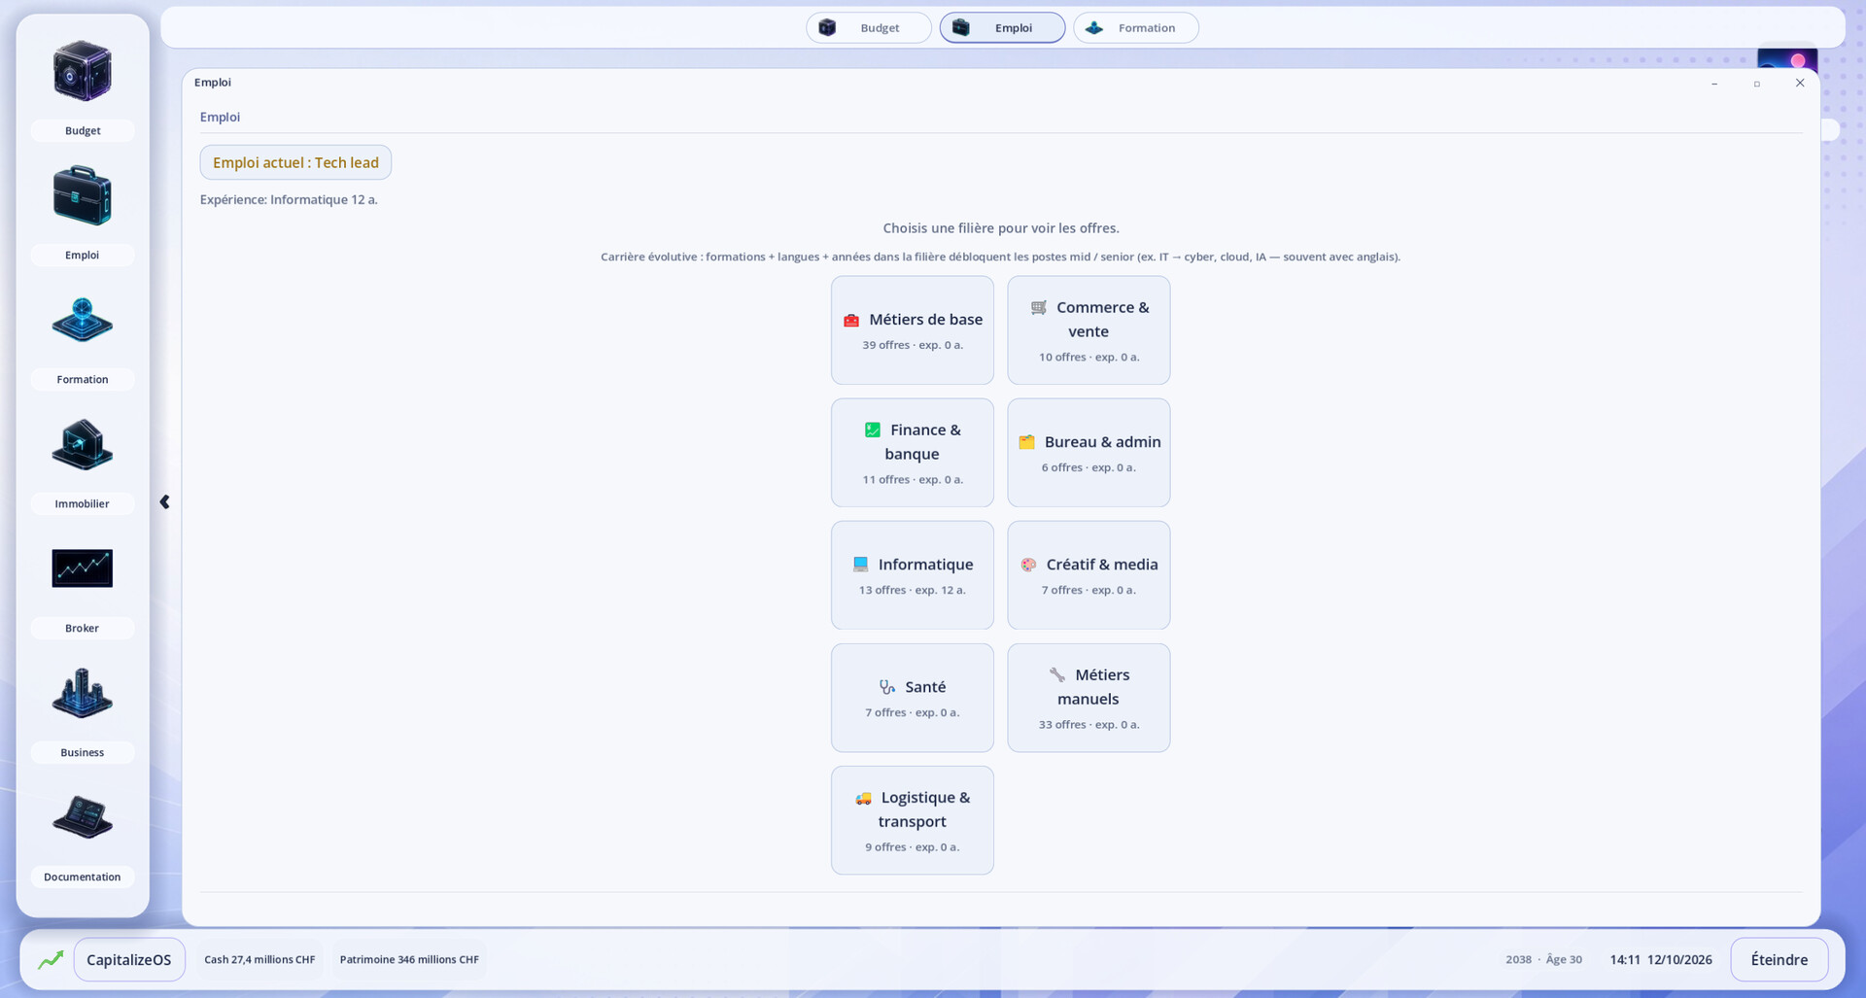Select the Emploi tab in the top bar
The image size is (1866, 998).
[x=1002, y=28]
